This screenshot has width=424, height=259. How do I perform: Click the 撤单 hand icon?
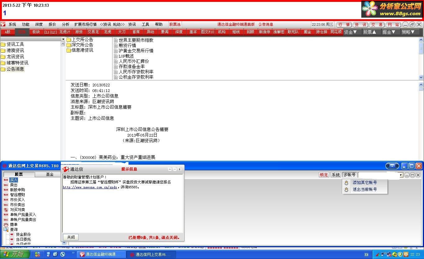pyautogui.click(x=6, y=225)
